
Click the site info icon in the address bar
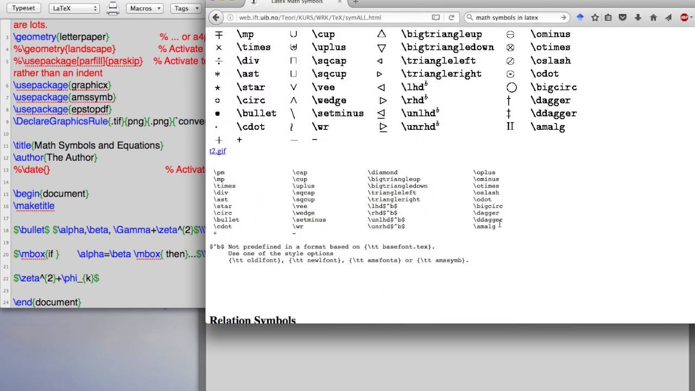click(x=231, y=17)
